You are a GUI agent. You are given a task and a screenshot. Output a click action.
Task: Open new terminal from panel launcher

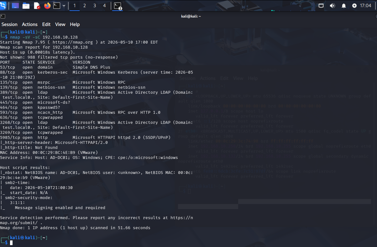57,6
